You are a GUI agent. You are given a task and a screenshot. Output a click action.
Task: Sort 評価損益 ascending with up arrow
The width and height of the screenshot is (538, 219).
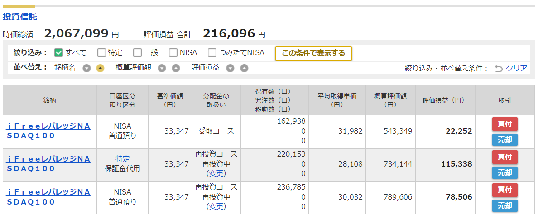coord(244,68)
